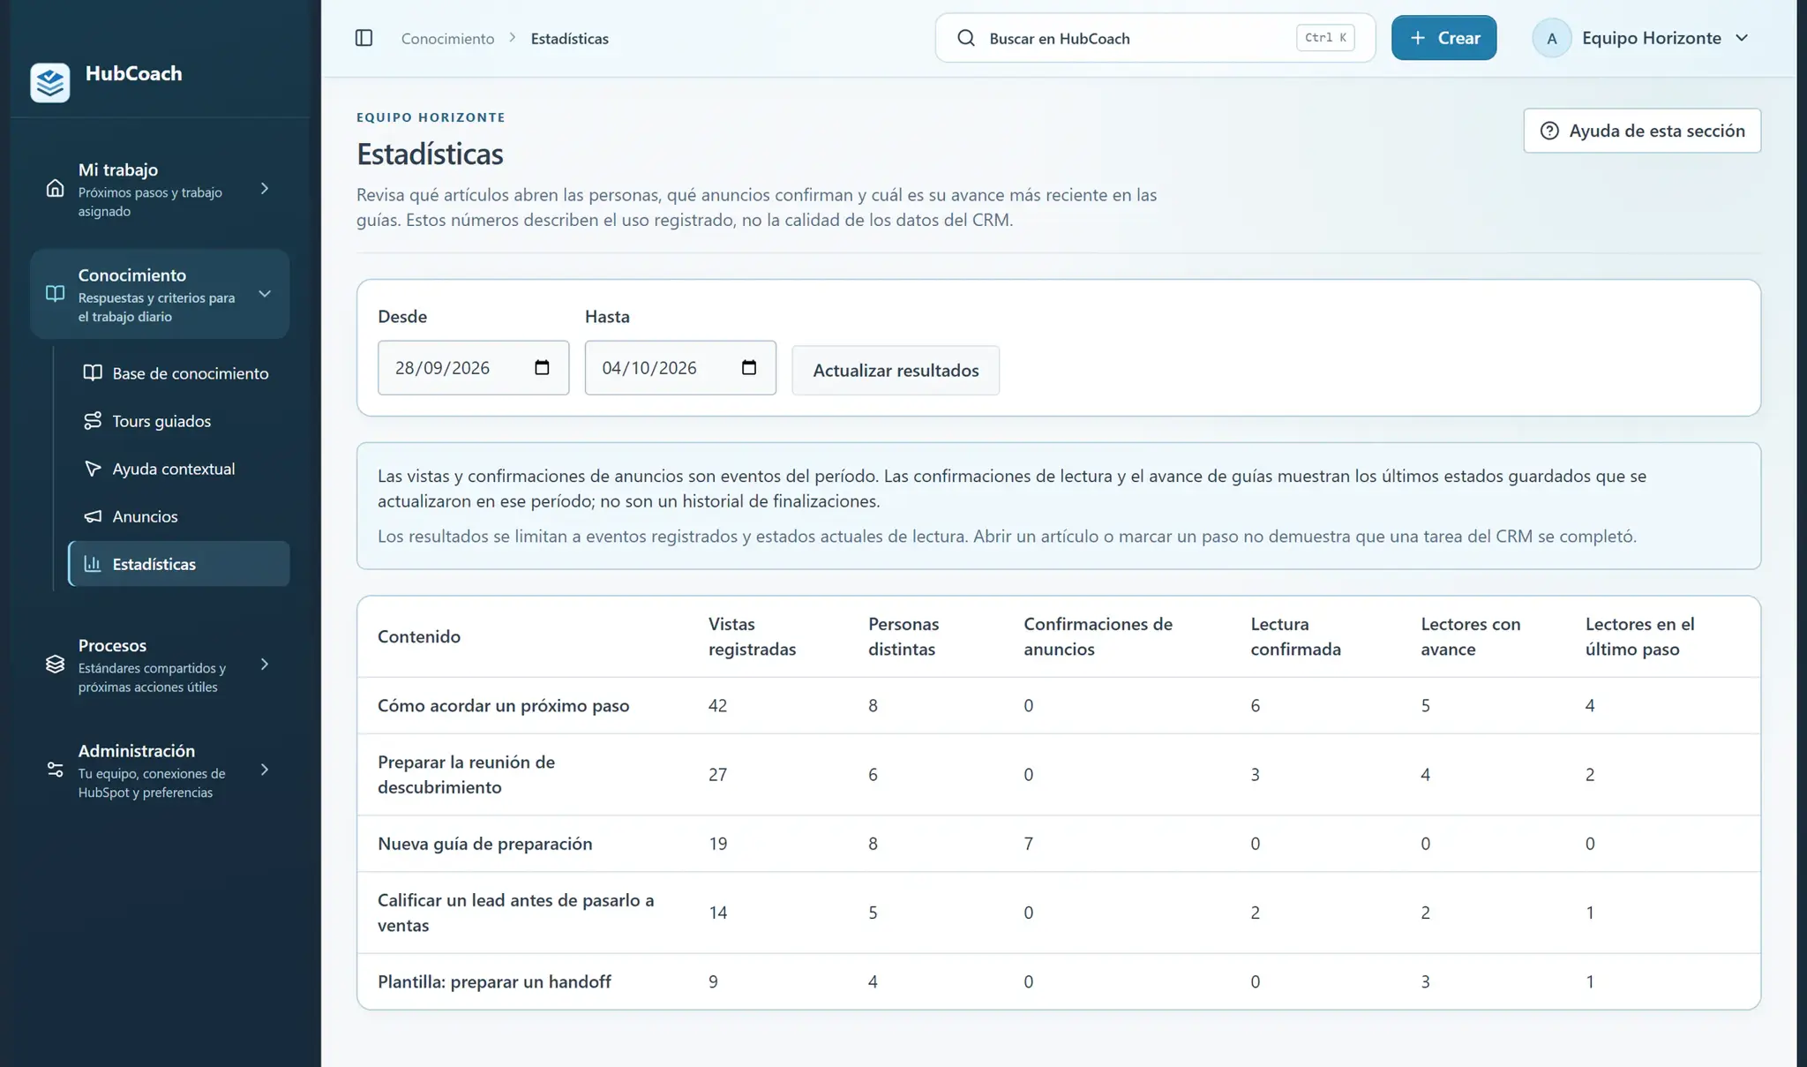The width and height of the screenshot is (1807, 1067).
Task: Click the search magnifier icon
Action: pos(966,38)
